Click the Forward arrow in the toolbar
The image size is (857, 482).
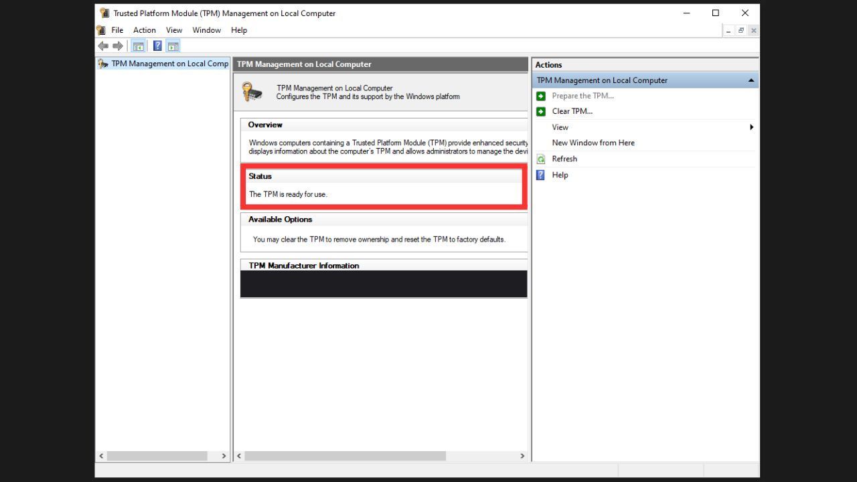(118, 46)
